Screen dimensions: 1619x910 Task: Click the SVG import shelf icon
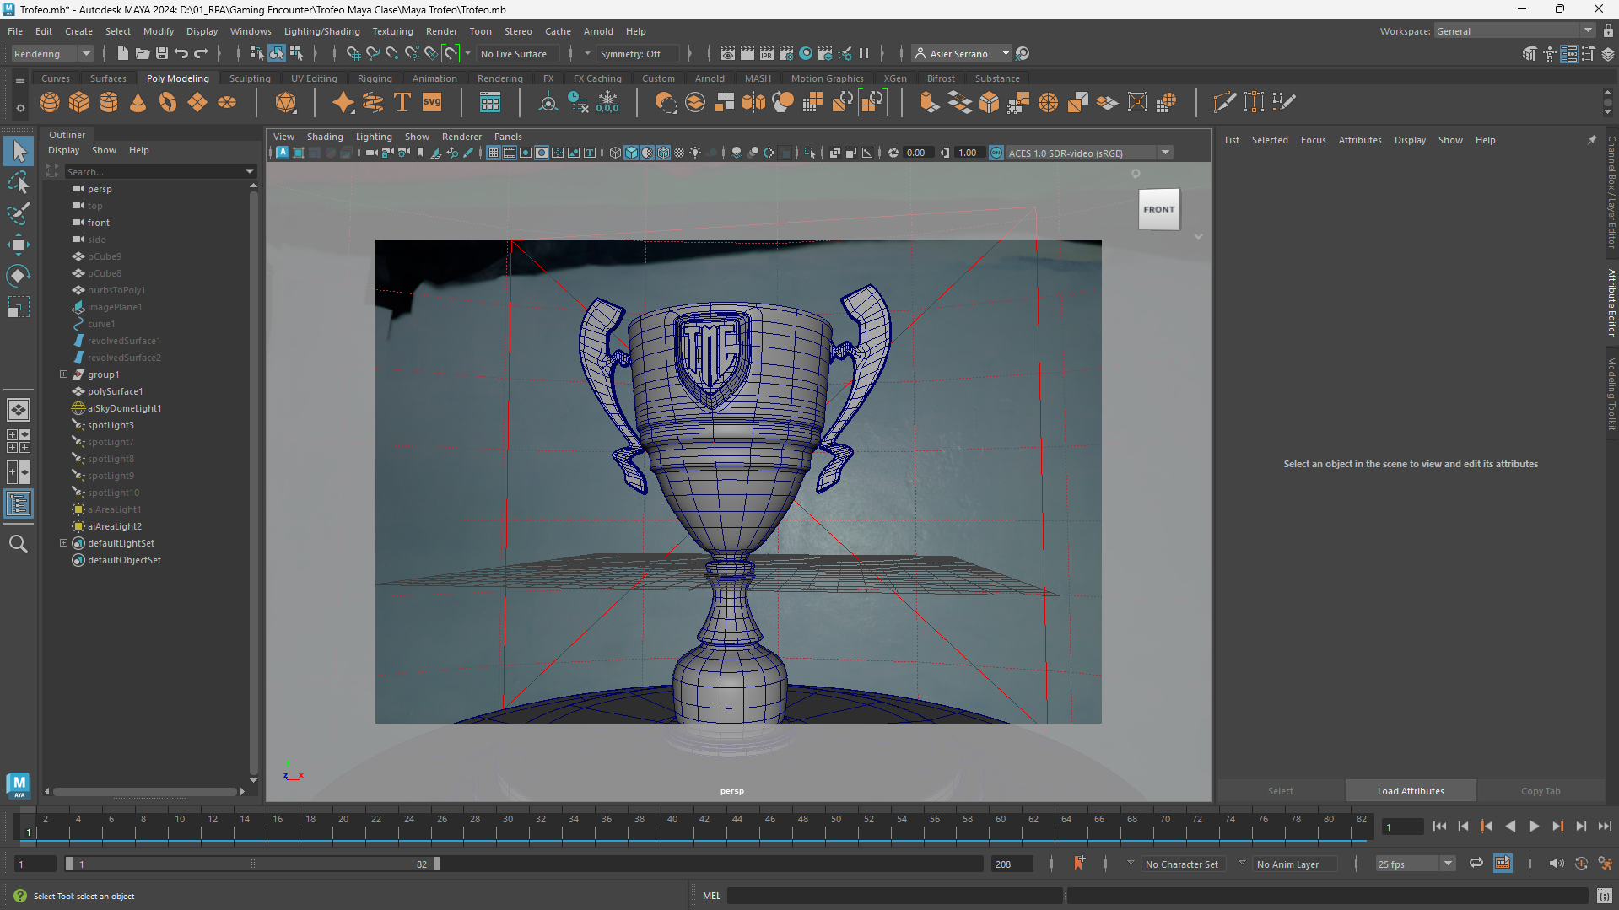[x=432, y=103]
